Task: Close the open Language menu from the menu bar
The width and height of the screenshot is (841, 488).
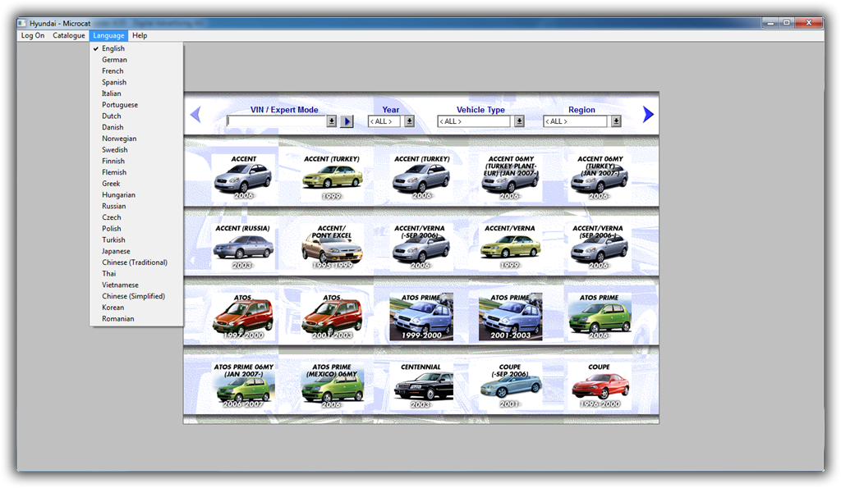Action: (x=108, y=35)
